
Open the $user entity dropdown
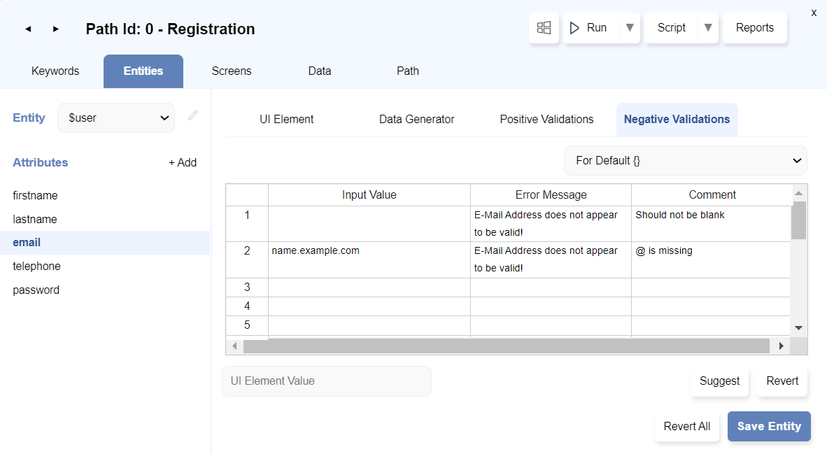(116, 118)
